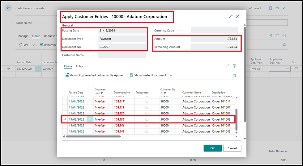This screenshot has height=166, width=303.
Task: Open posting date 19/02/2023 for invoice 103242
Action: click(77, 131)
